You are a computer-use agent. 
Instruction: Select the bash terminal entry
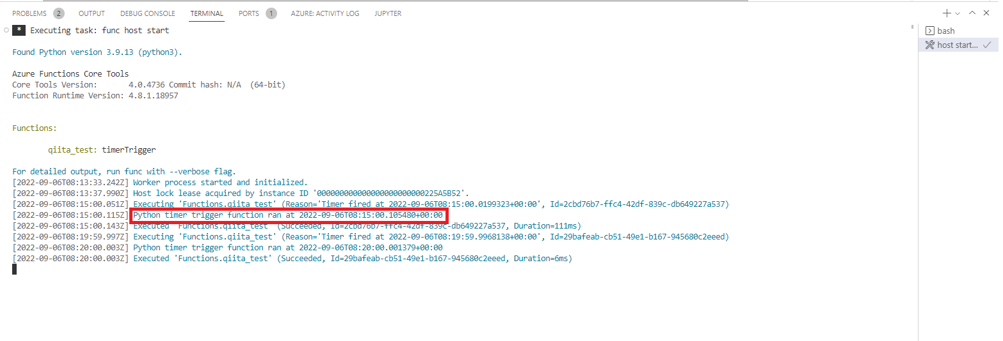pyautogui.click(x=958, y=31)
